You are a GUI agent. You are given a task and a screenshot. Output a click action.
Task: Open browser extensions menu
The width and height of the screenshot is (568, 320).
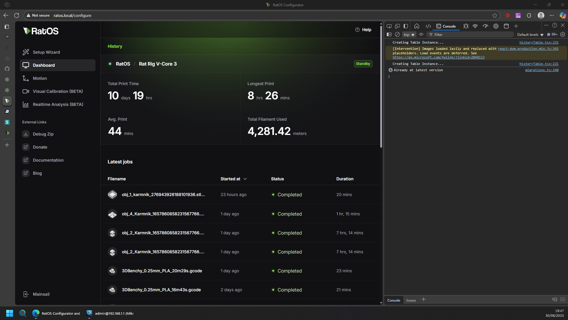[529, 15]
